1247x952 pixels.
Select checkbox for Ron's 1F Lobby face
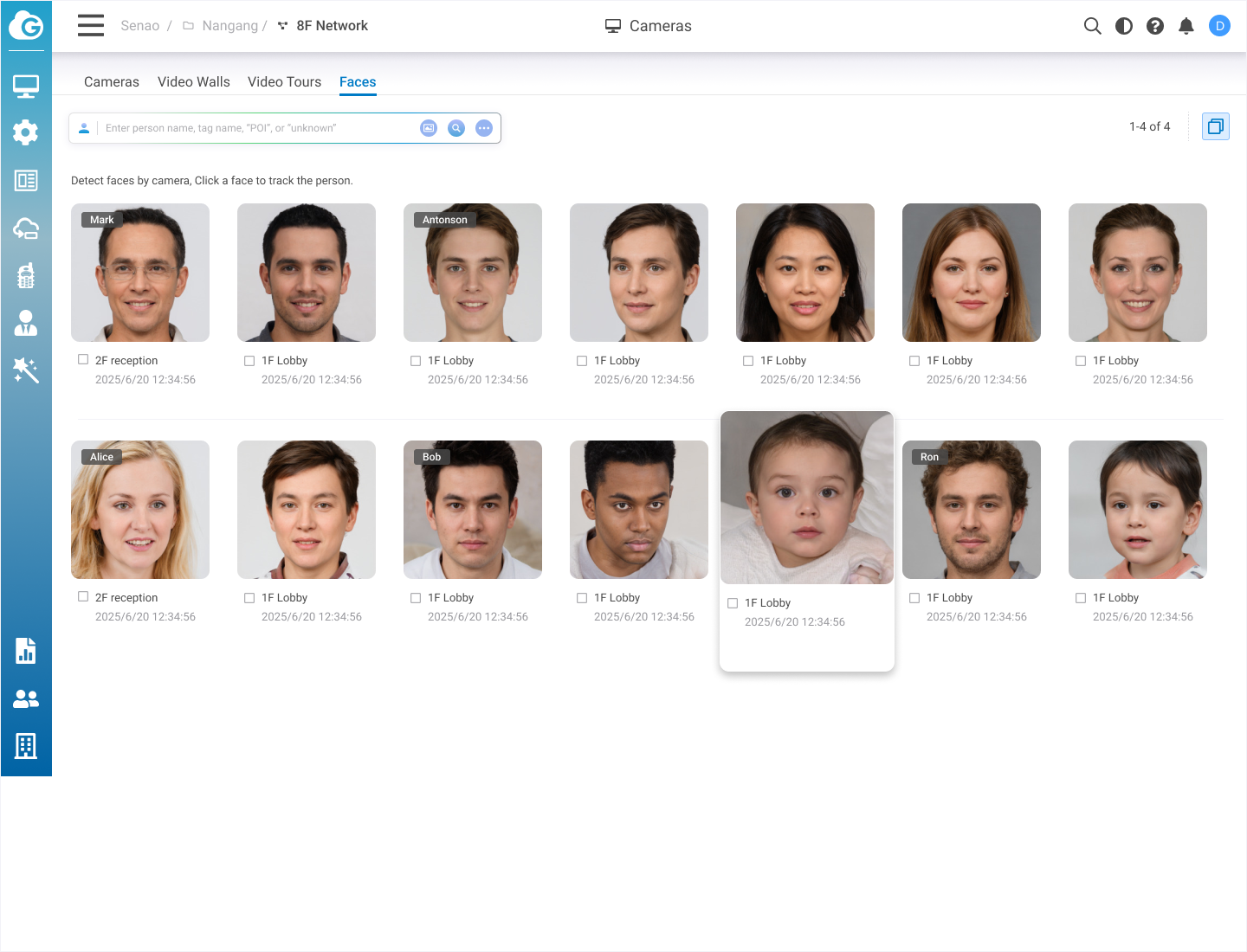coord(914,598)
